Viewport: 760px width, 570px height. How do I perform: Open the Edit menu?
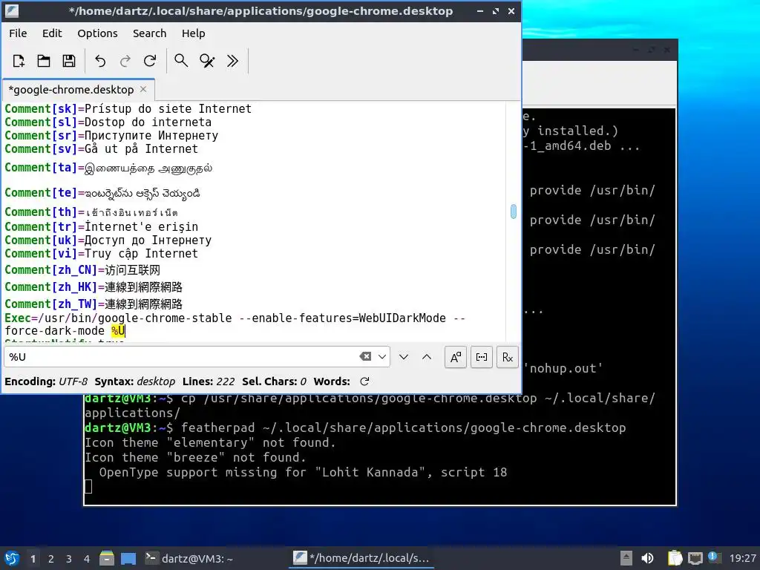52,33
